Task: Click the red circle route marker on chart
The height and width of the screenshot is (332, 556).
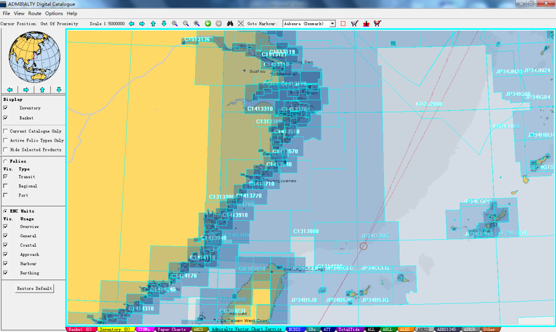Action: [x=363, y=246]
